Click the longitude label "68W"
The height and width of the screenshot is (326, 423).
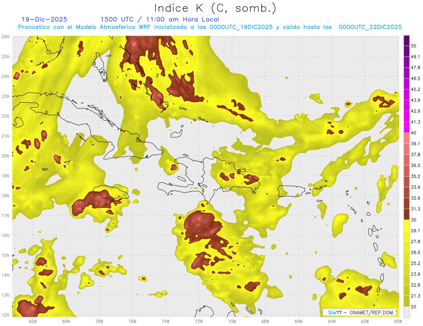point(265,321)
